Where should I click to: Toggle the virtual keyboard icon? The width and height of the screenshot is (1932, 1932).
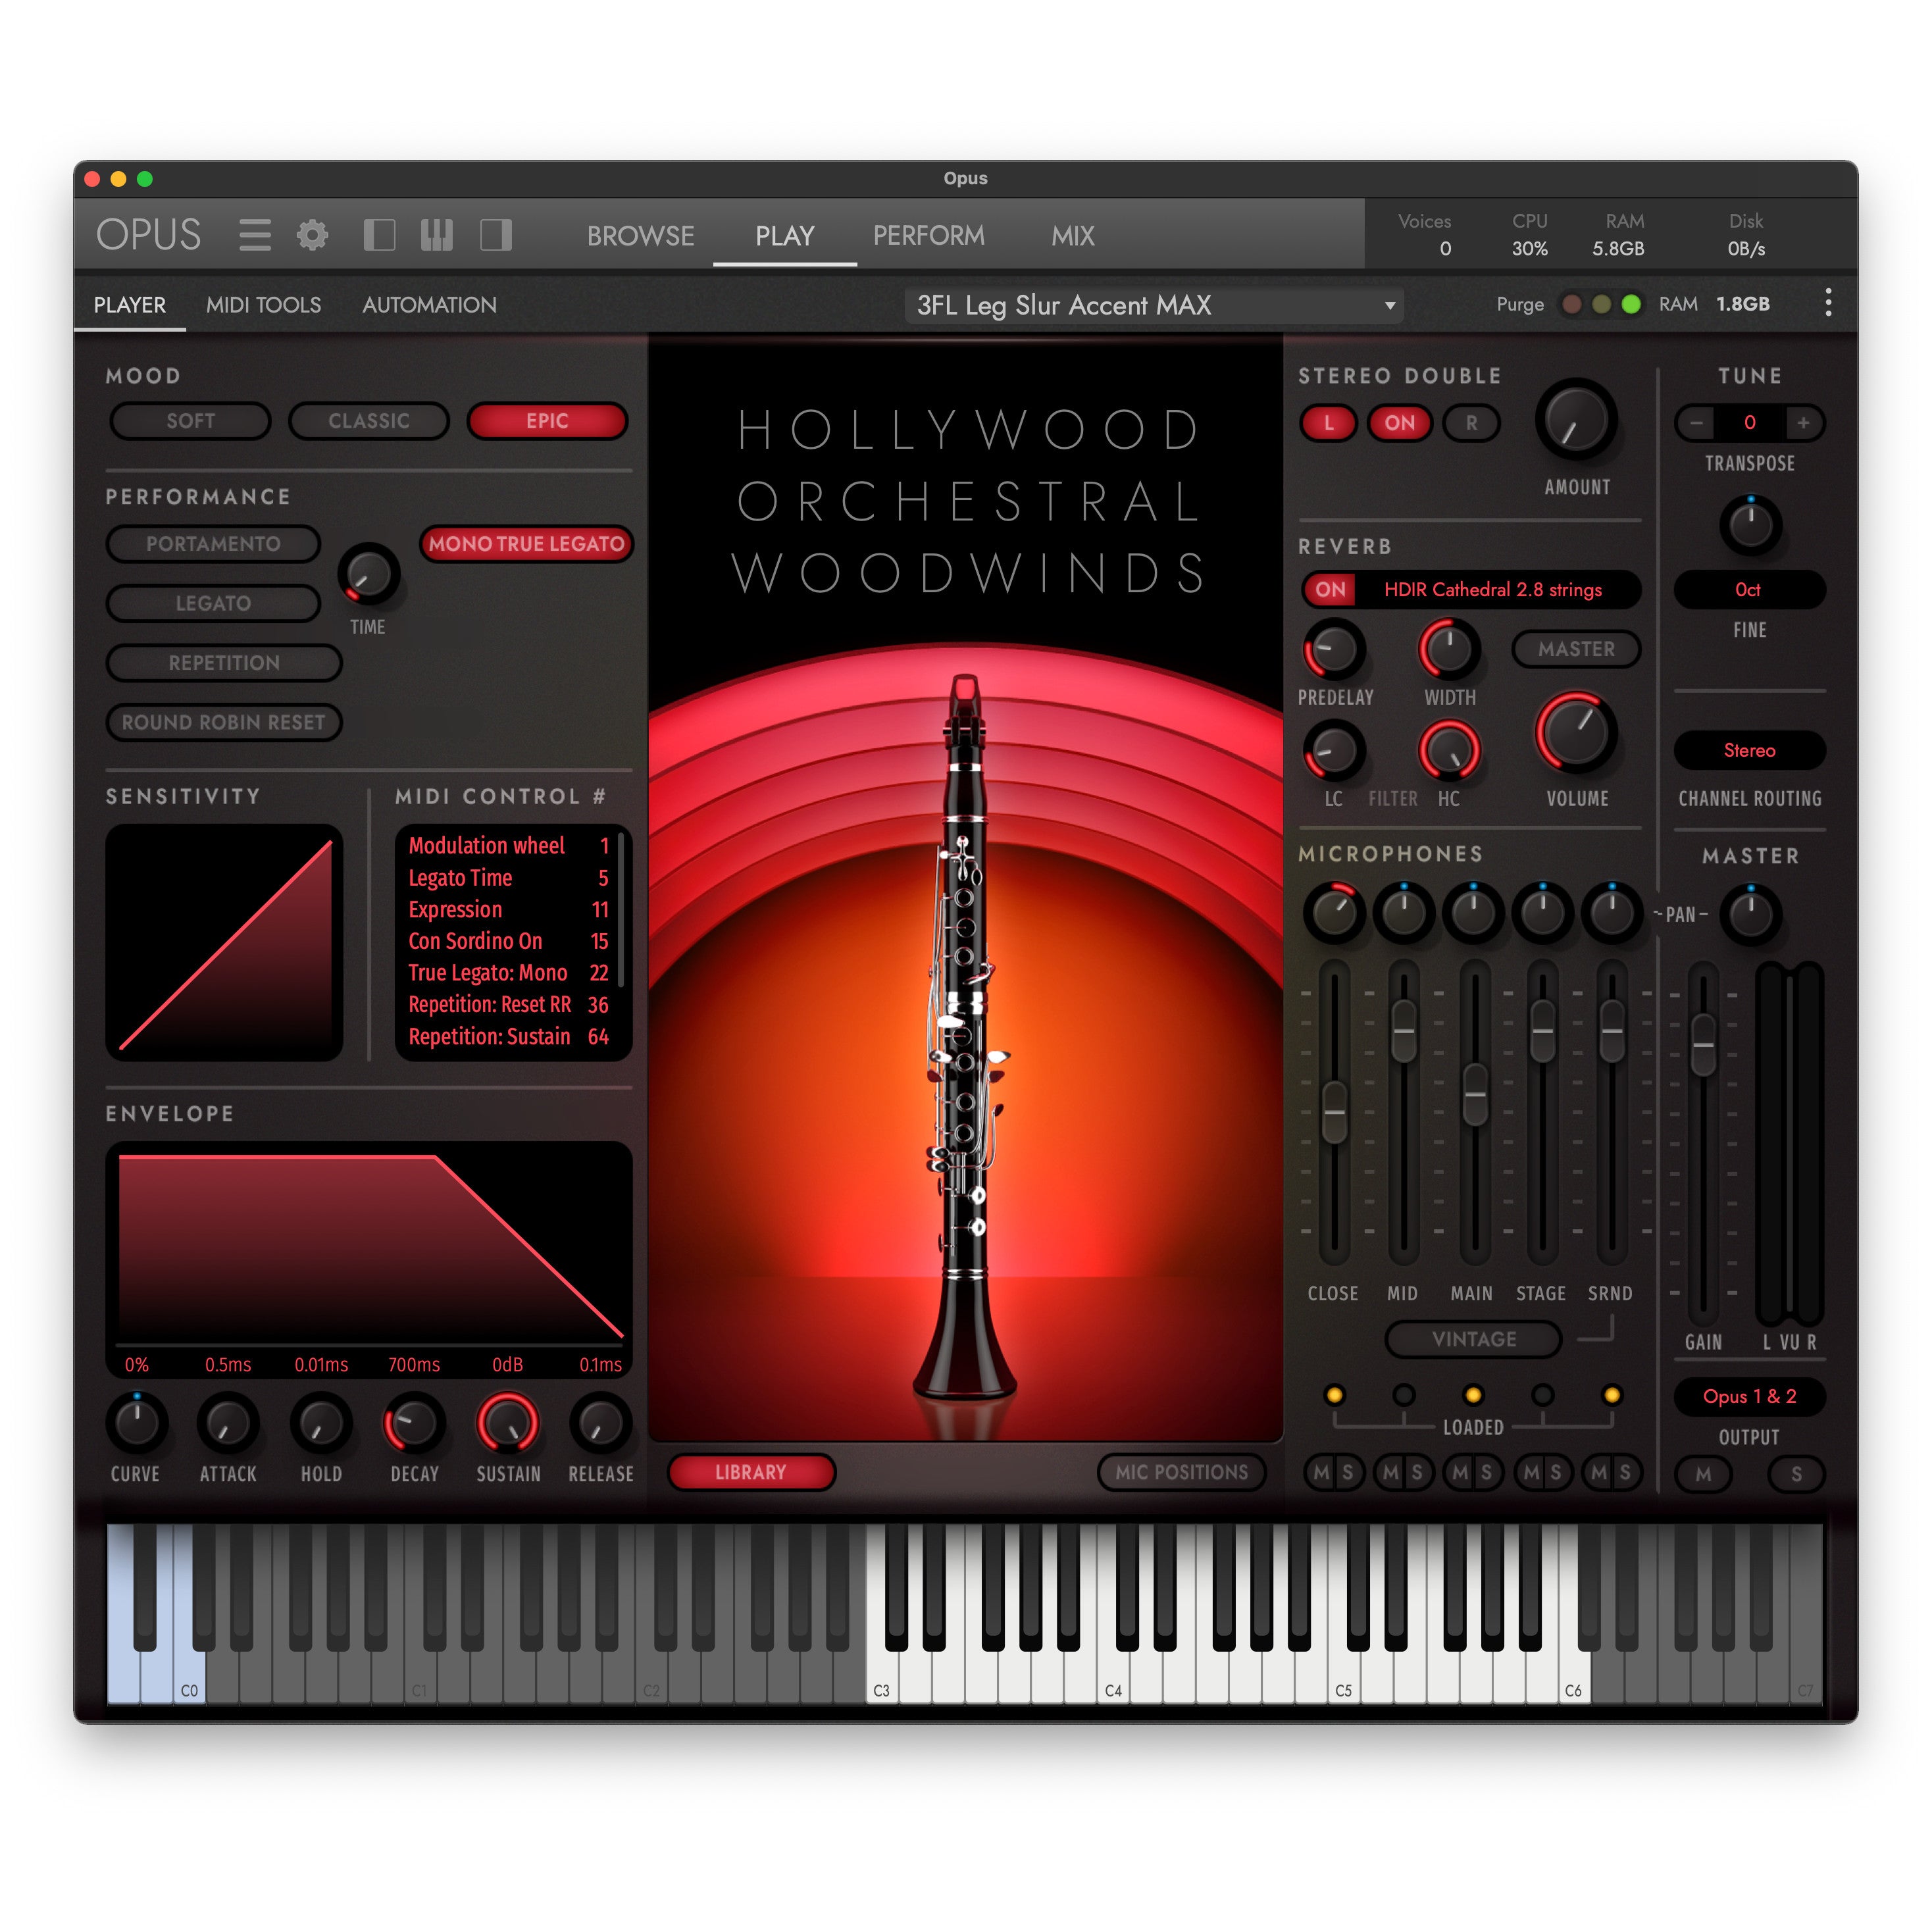pos(437,235)
